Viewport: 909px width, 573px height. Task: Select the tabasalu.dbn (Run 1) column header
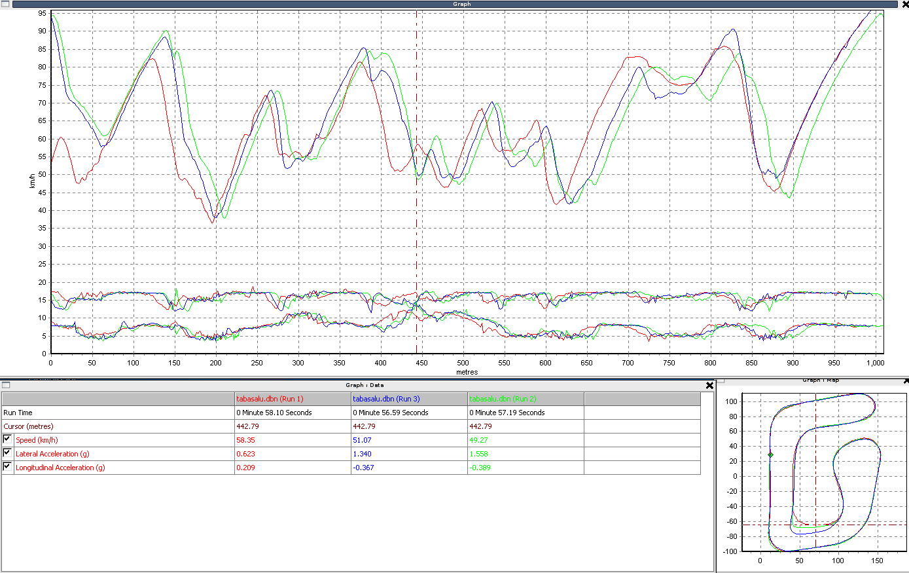tap(293, 399)
